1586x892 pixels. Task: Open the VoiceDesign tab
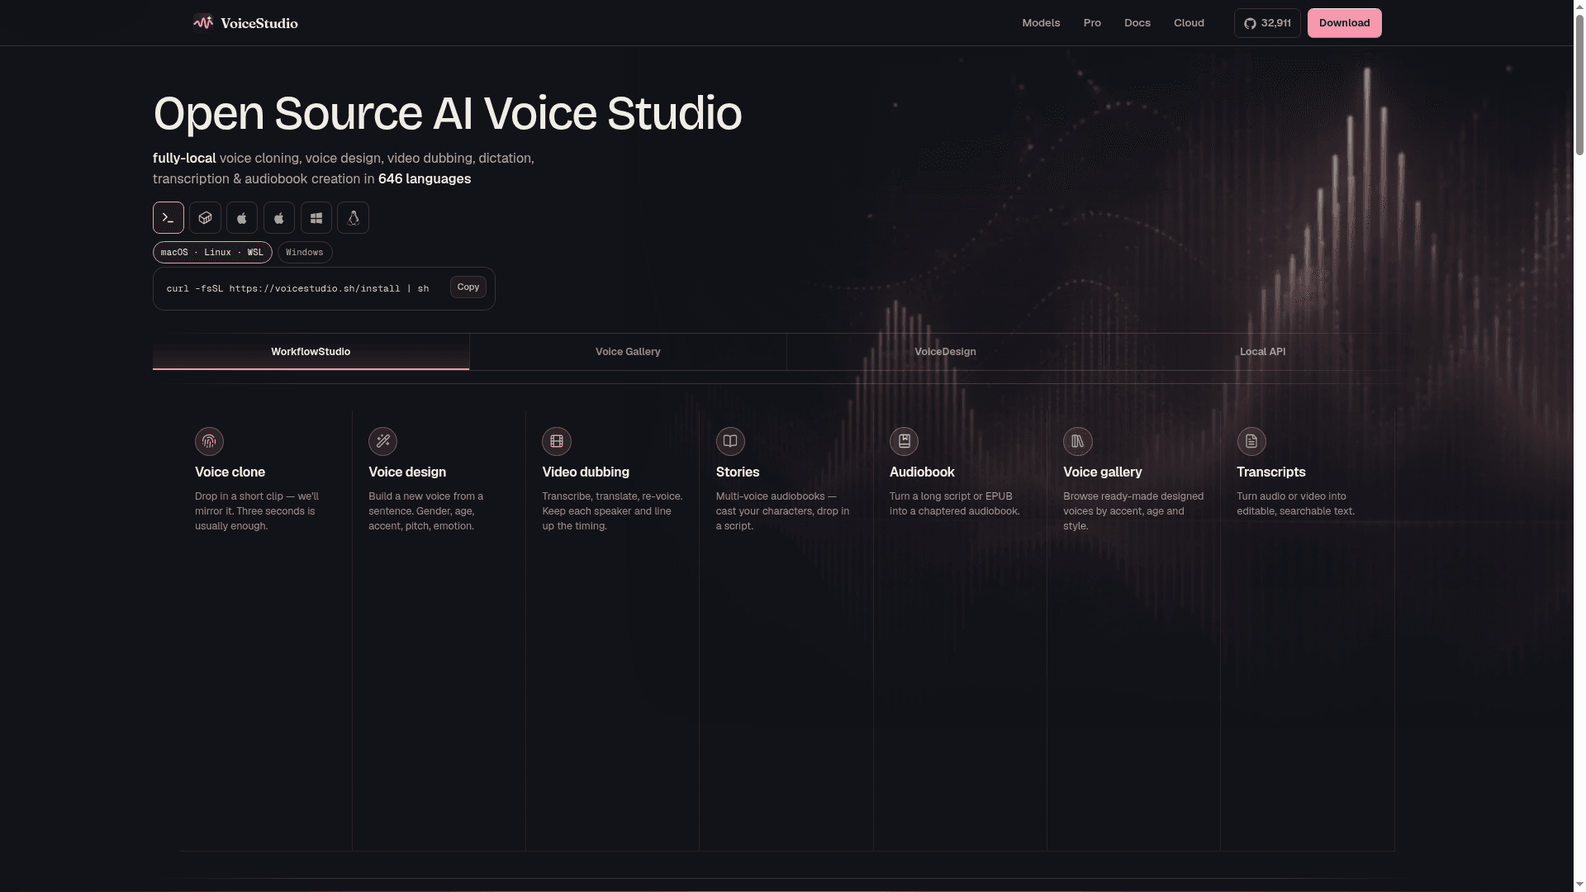945,352
